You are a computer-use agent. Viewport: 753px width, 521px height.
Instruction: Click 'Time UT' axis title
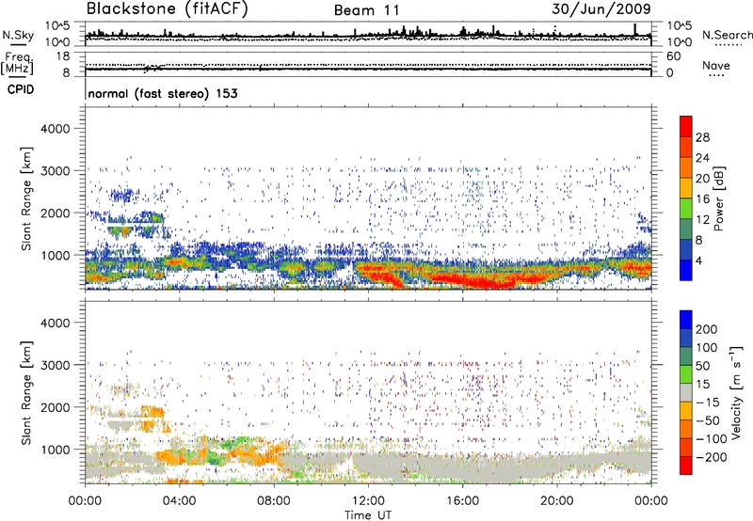pos(368,515)
